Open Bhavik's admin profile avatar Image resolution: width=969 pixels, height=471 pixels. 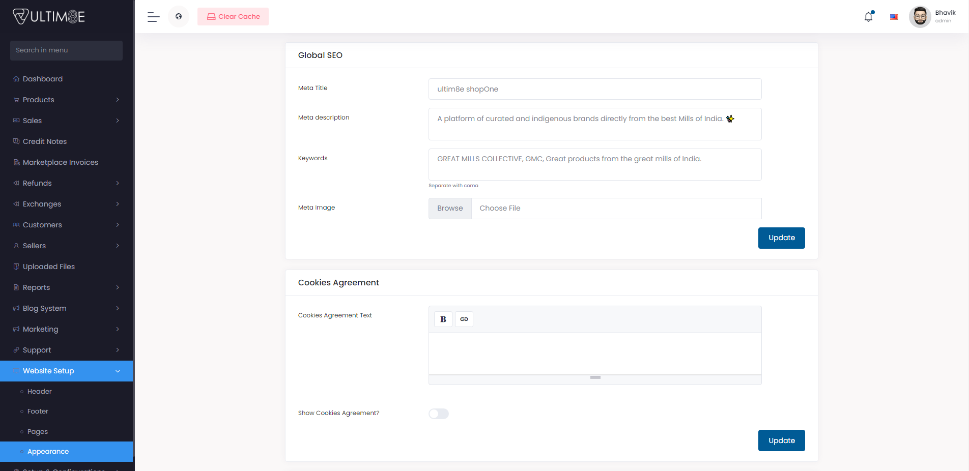coord(920,16)
